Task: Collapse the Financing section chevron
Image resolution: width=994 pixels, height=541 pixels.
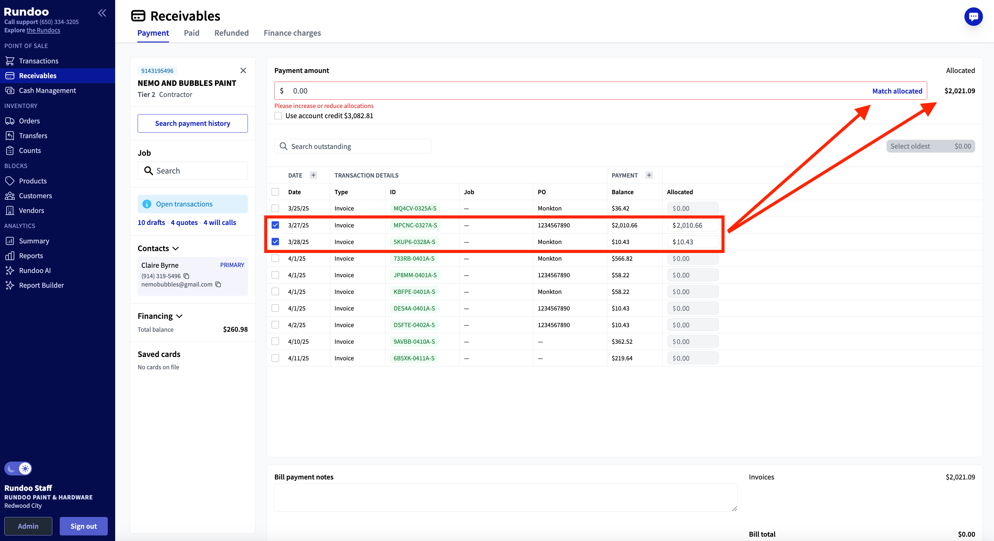Action: 180,316
